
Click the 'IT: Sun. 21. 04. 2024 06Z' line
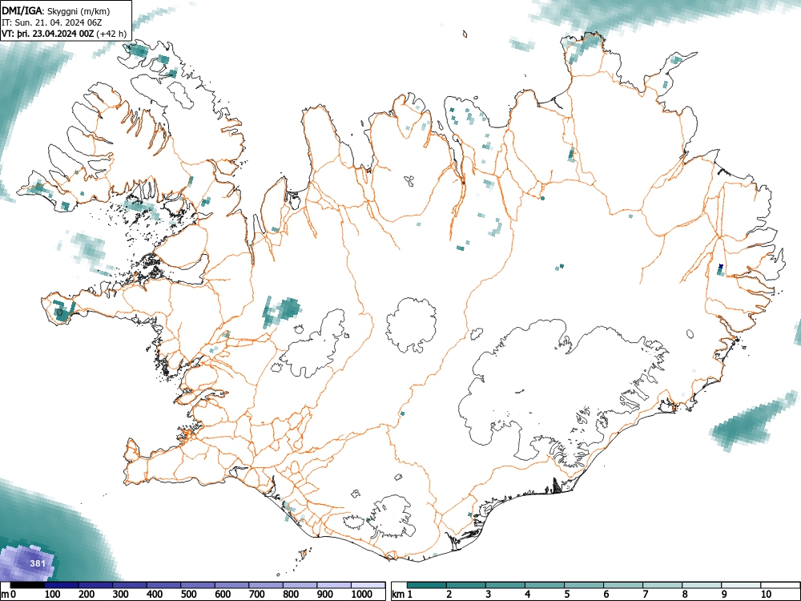tap(50, 22)
